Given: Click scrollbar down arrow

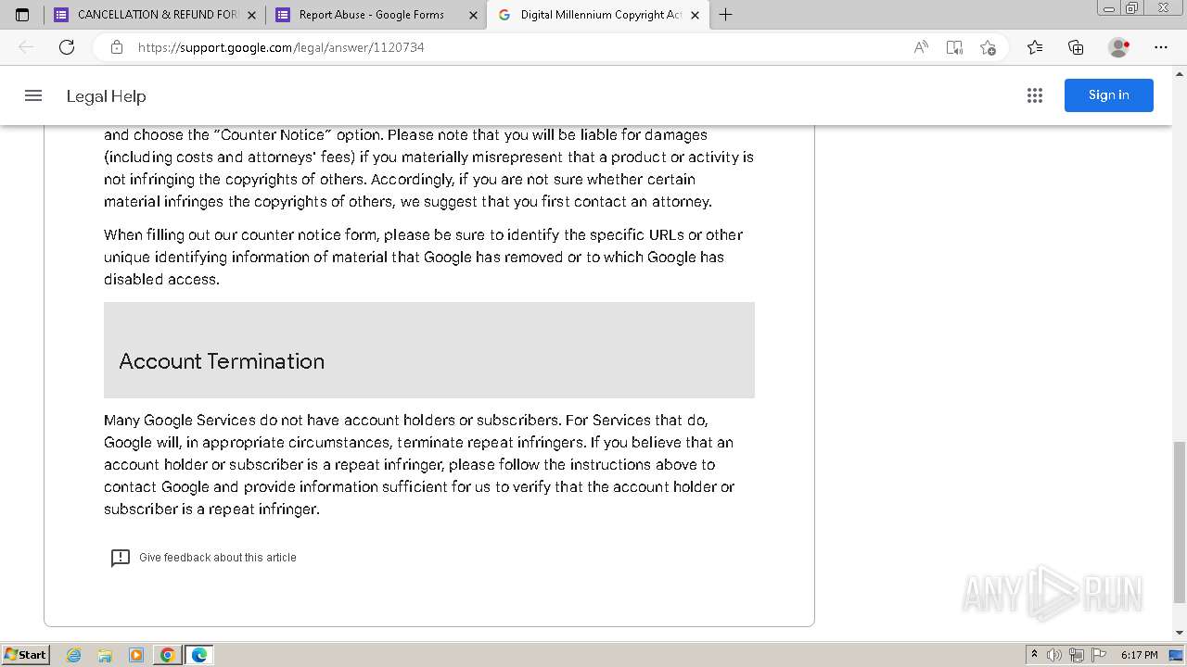Looking at the screenshot, I should tap(1180, 633).
